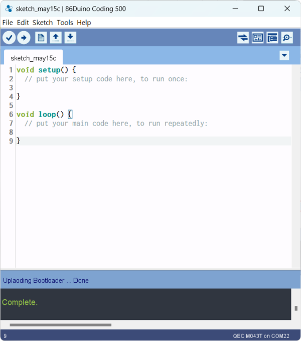This screenshot has width=301, height=341.
Task: Create a new sketch with the New icon
Action: (x=41, y=38)
